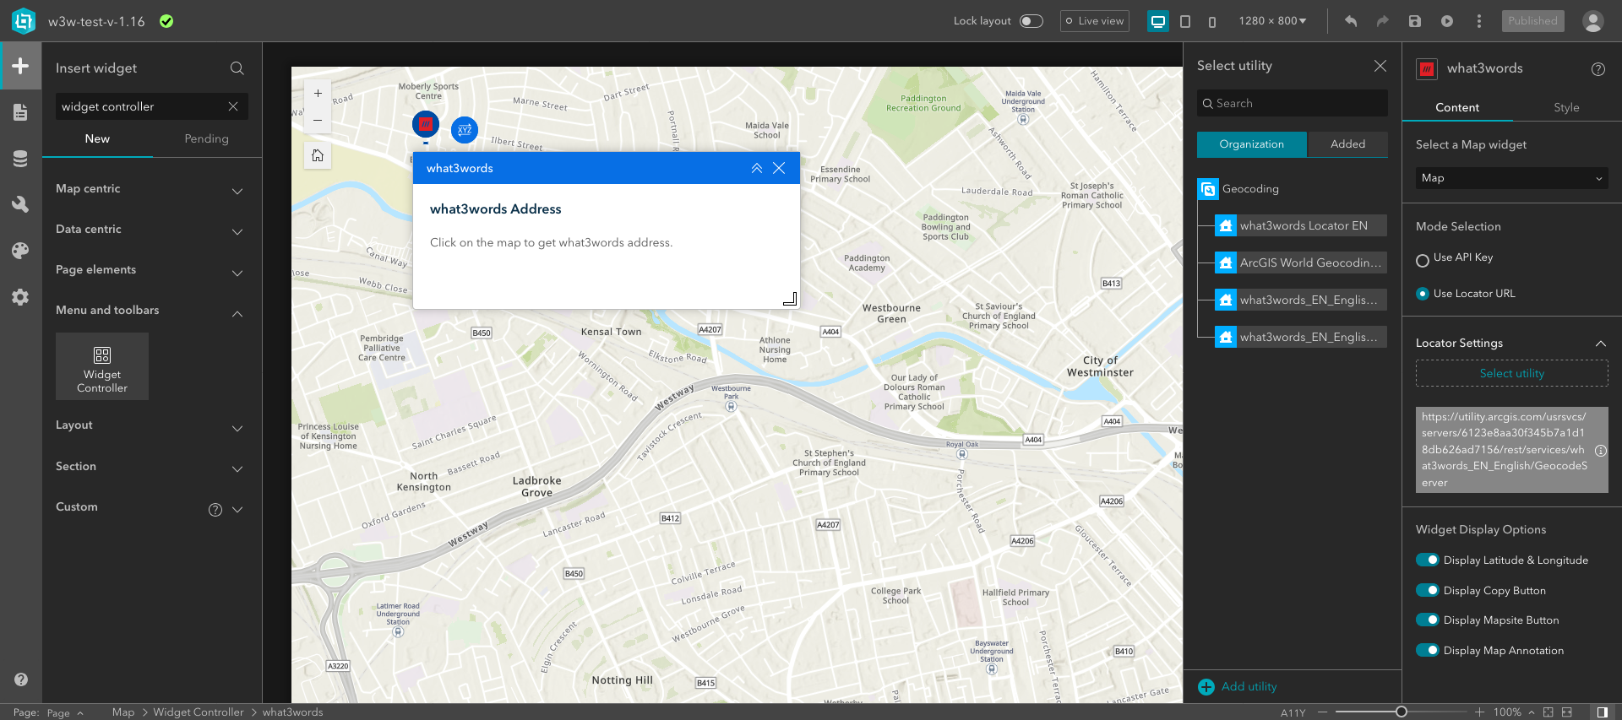Screen dimensions: 1622x720
Task: Open the Page panel in sidebar
Action: tap(20, 112)
